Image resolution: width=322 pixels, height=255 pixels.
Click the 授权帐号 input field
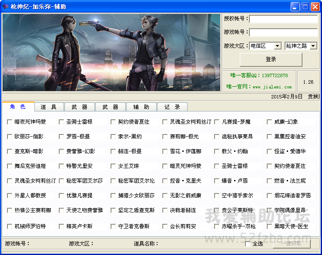[x=283, y=19]
